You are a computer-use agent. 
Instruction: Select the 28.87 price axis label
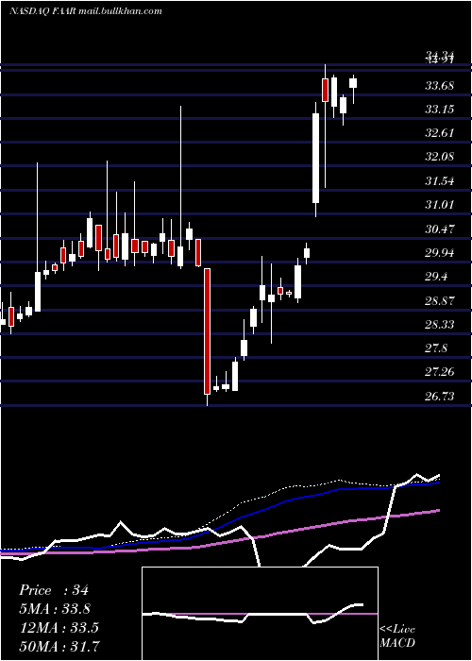click(x=439, y=301)
